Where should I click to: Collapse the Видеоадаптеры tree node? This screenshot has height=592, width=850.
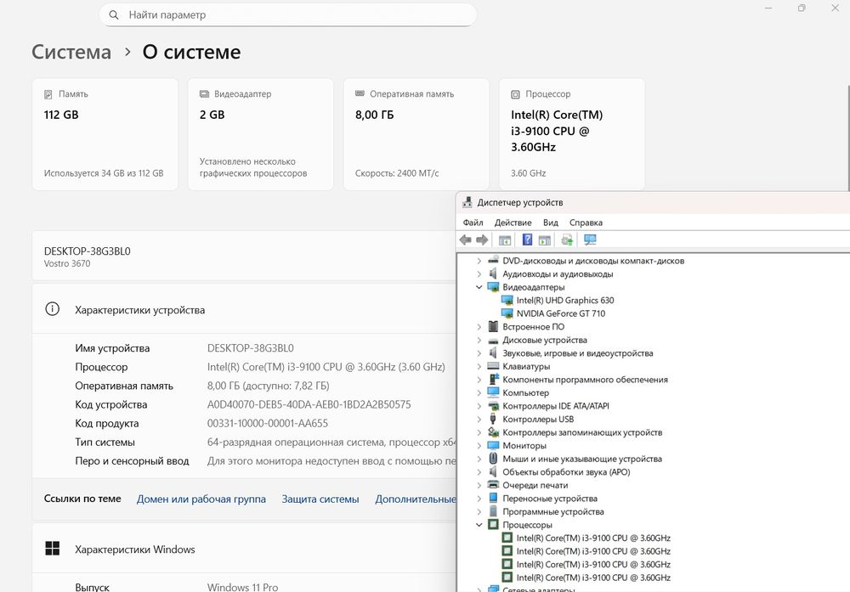click(479, 287)
